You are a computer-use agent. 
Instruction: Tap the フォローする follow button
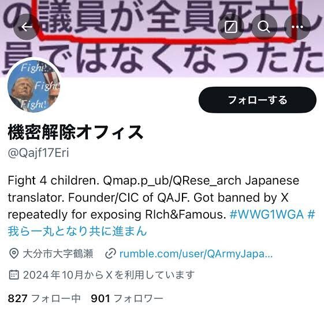pos(258,100)
